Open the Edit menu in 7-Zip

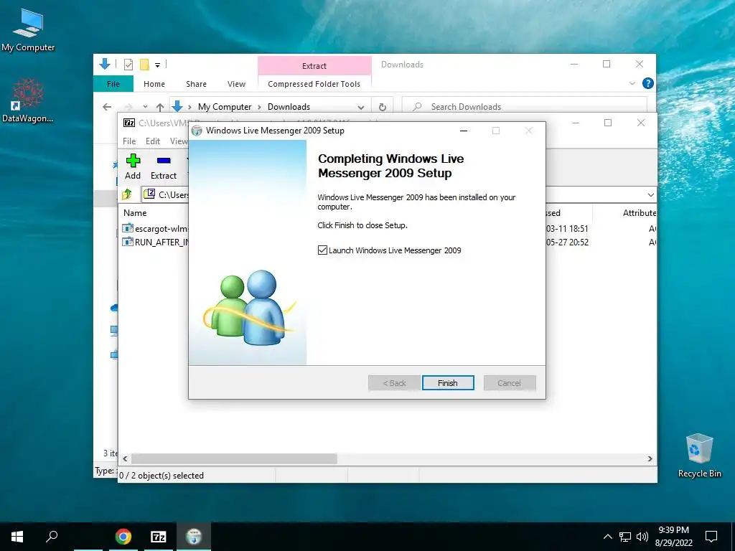tap(153, 141)
